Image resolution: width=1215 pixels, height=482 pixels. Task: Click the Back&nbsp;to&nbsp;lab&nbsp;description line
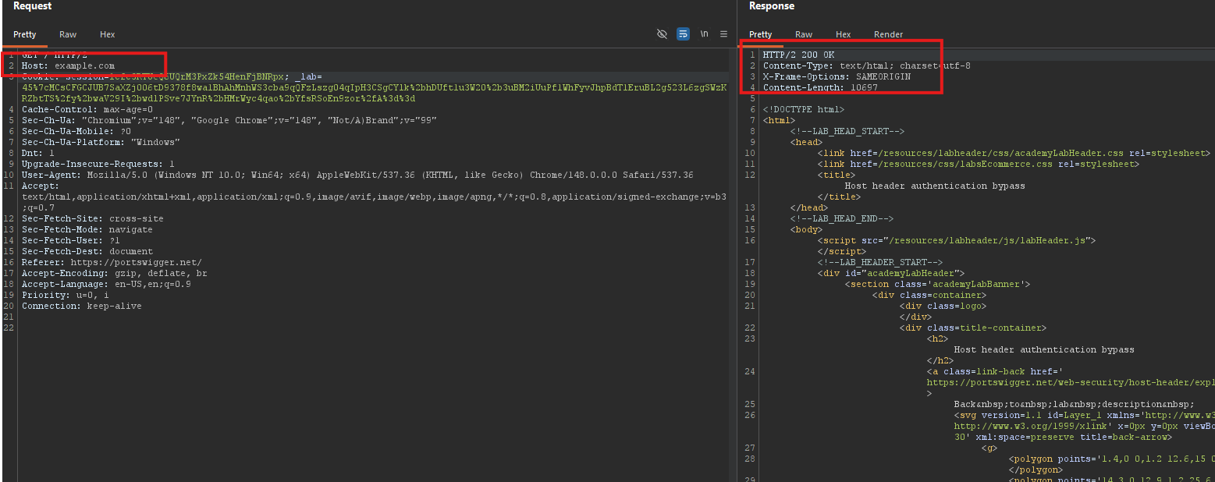click(1074, 405)
